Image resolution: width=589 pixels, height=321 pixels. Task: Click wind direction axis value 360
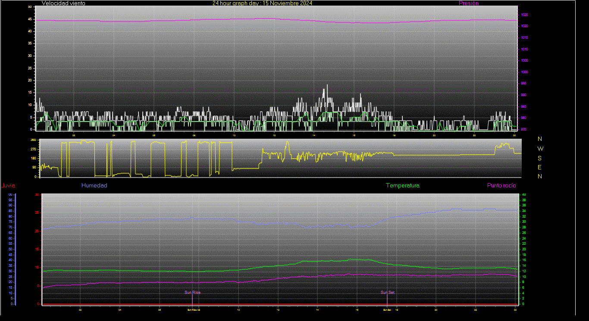pos(33,140)
